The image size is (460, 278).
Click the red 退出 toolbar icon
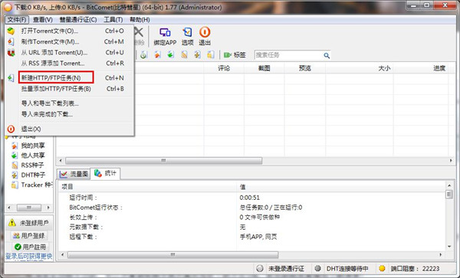[x=205, y=37]
